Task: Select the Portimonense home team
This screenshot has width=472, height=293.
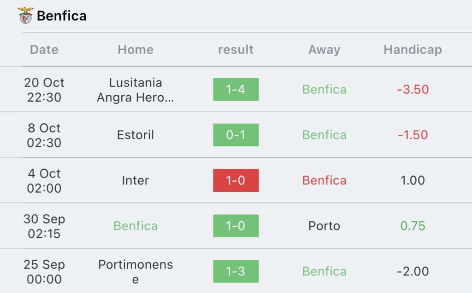Action: 136,272
